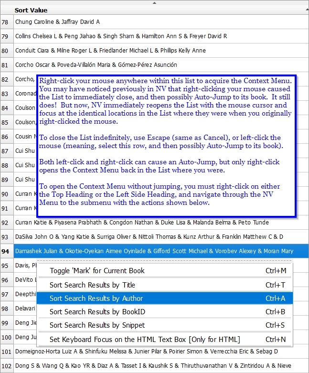Select row starting Collins Chelsea L

pos(161,36)
